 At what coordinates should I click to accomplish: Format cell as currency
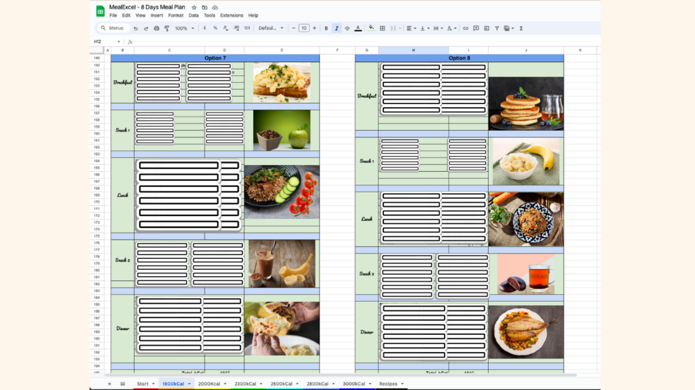pyautogui.click(x=205, y=28)
